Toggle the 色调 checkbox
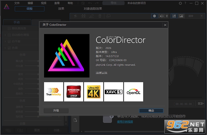This screenshot has width=207, height=135. point(9,48)
